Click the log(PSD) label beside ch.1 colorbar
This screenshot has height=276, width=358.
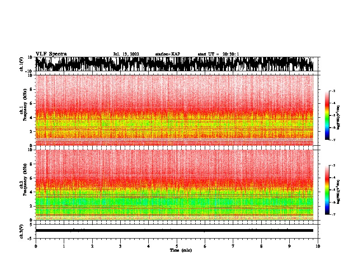point(338,117)
